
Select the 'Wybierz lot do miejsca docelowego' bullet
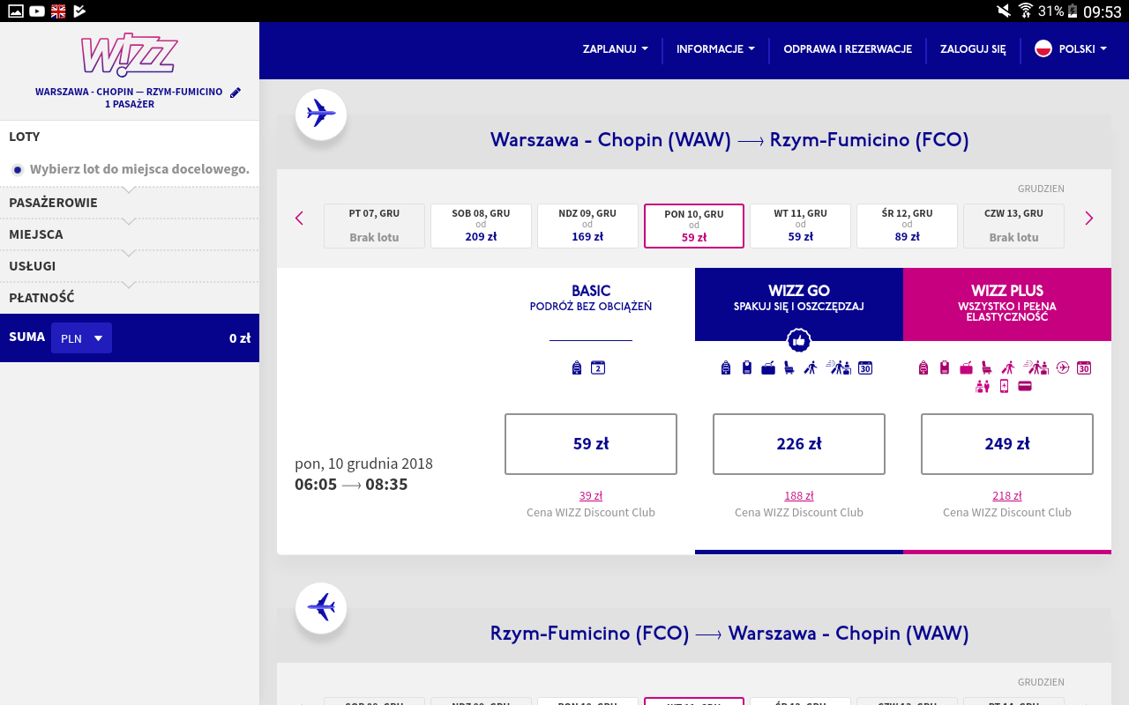pos(17,169)
